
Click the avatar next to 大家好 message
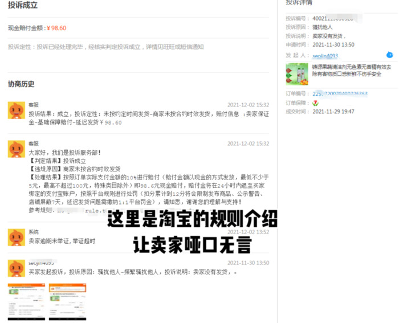click(x=17, y=149)
